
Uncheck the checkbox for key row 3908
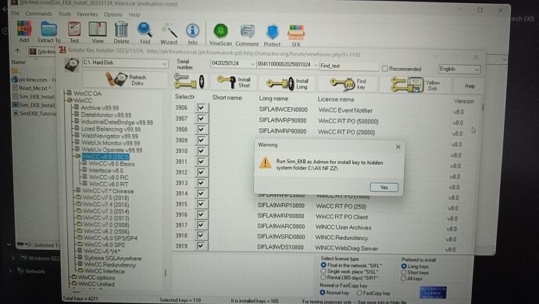click(x=202, y=129)
